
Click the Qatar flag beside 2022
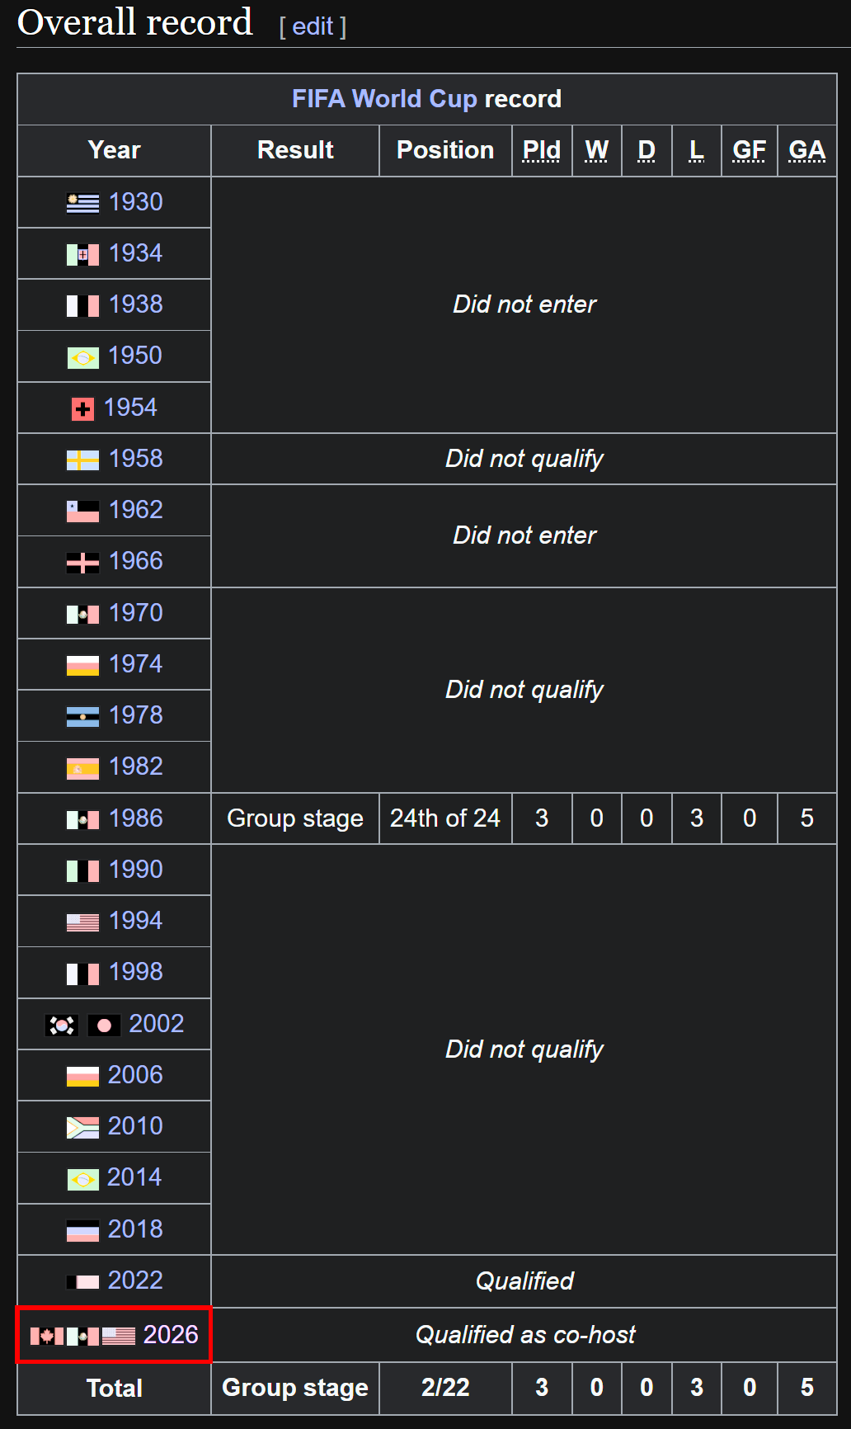click(82, 1281)
